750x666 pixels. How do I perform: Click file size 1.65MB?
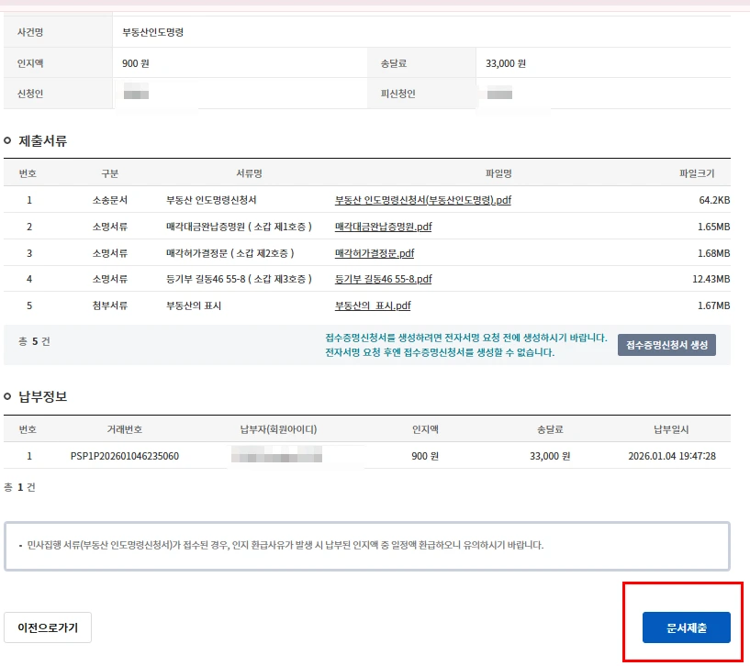tap(713, 227)
